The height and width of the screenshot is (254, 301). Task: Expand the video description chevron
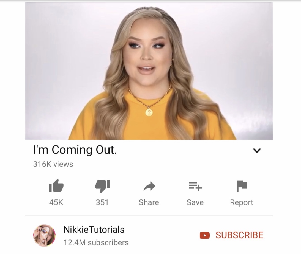click(257, 150)
